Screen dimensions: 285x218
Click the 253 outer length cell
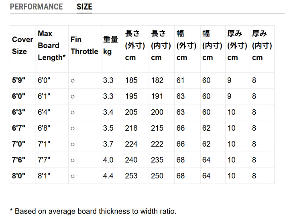[131, 176]
